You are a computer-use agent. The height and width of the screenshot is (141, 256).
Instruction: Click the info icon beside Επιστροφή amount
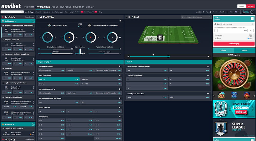point(248,39)
